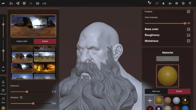Open the Topology grid menu
The image size is (196, 110).
tap(24, 3)
